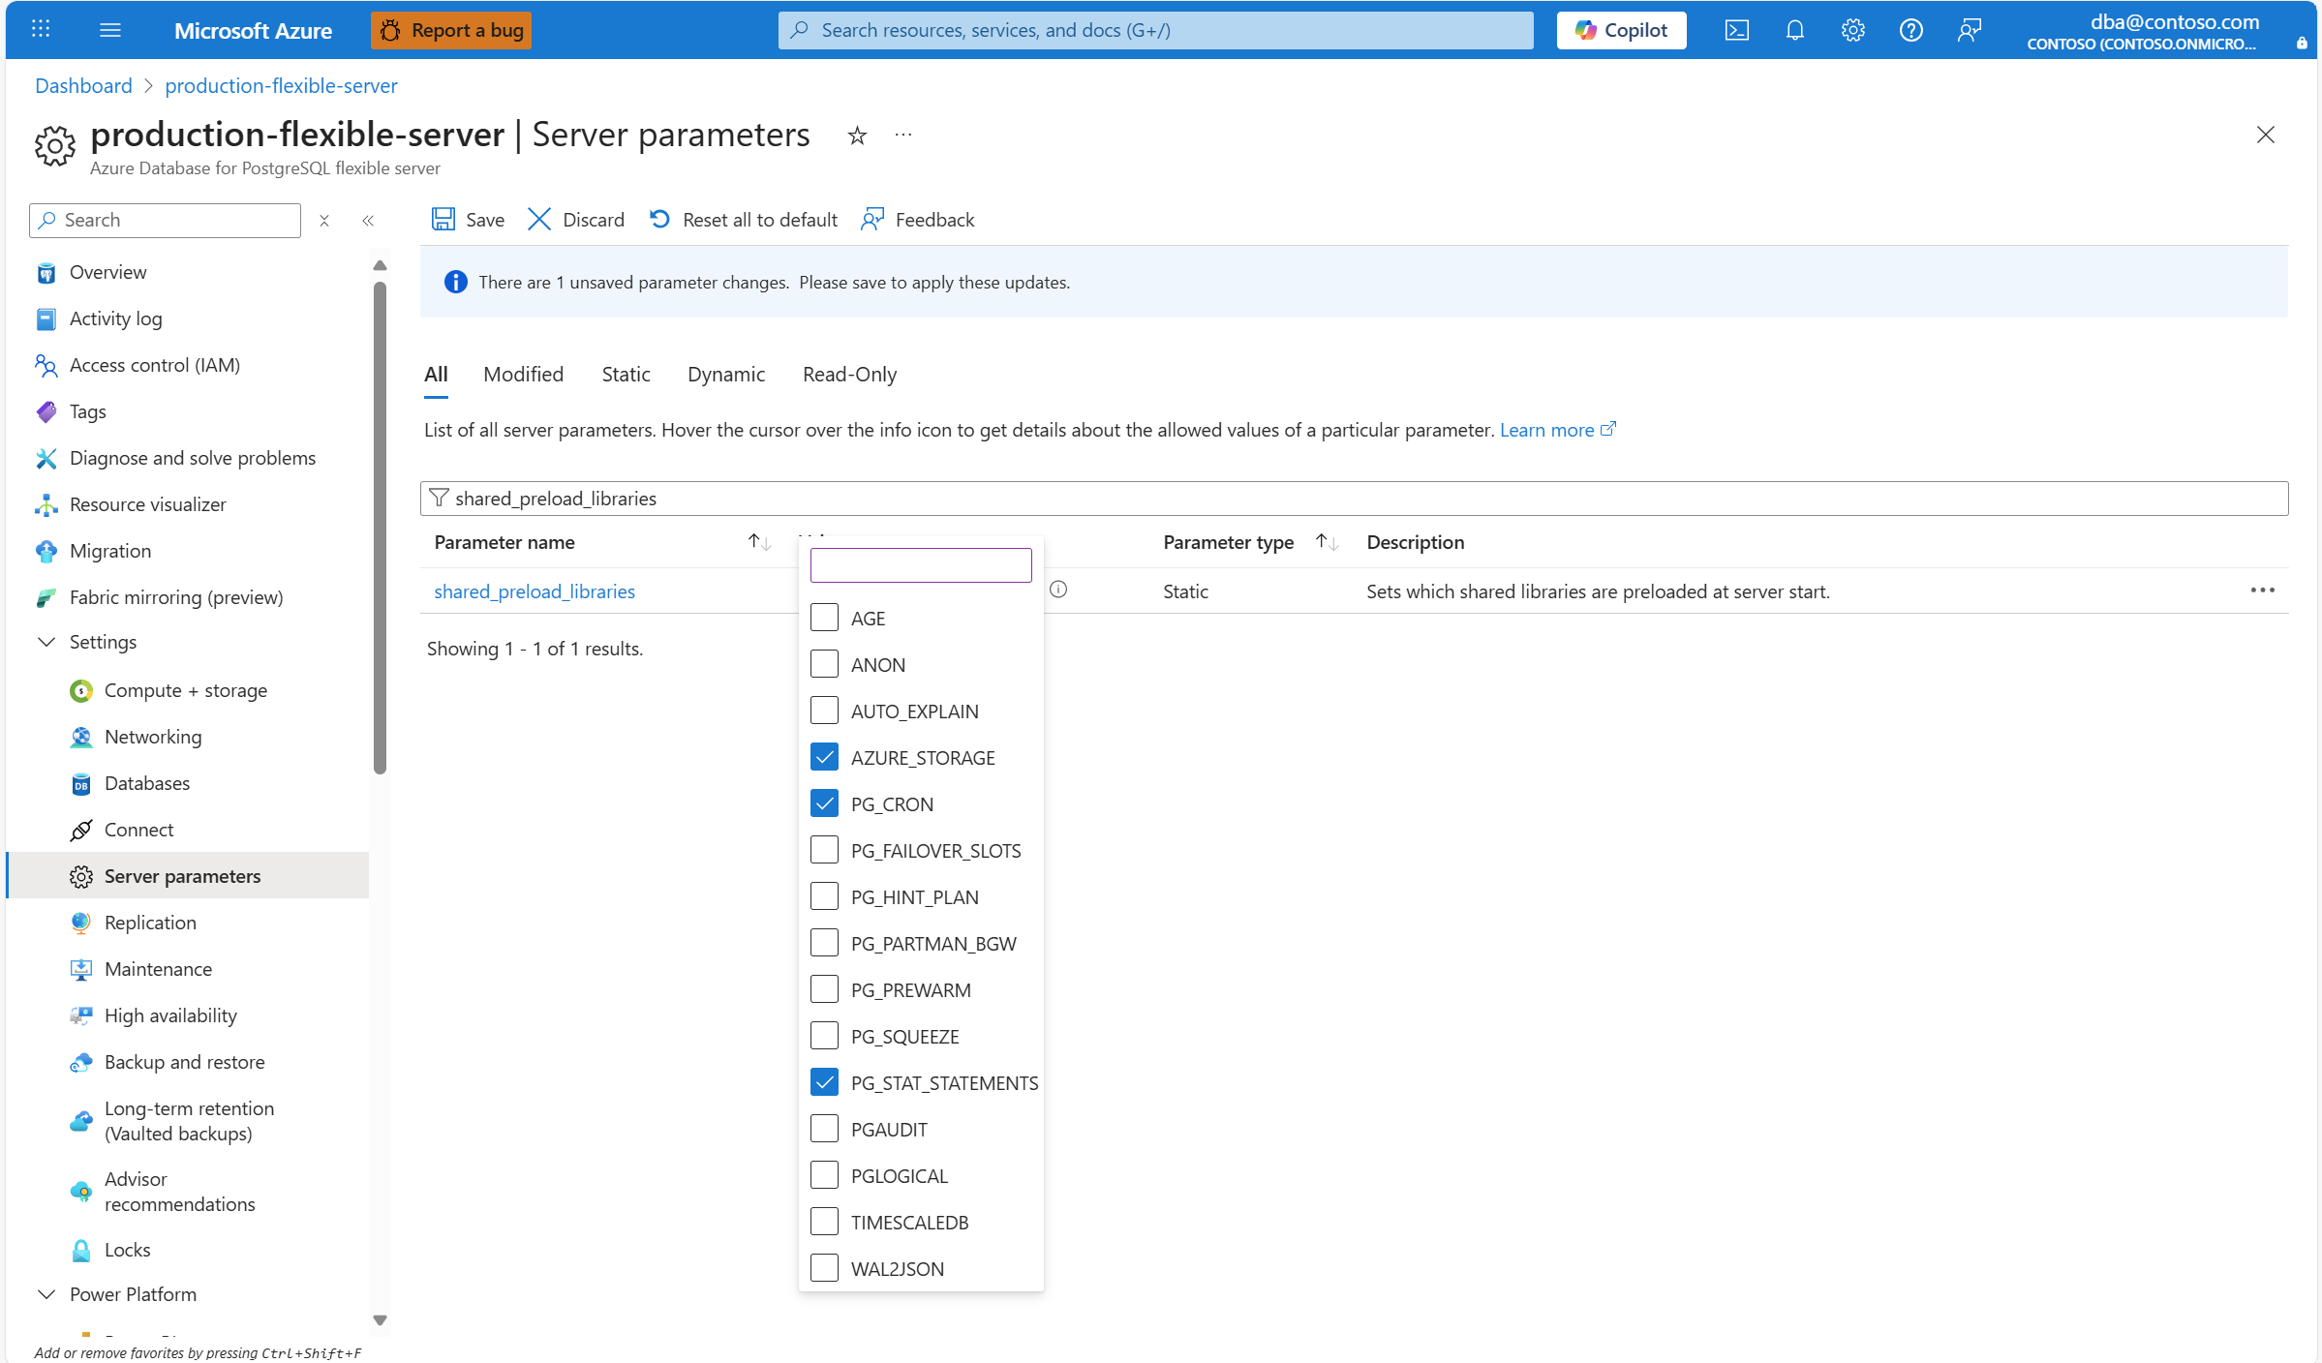Sort by Parameter type column arrows

coord(1327,542)
